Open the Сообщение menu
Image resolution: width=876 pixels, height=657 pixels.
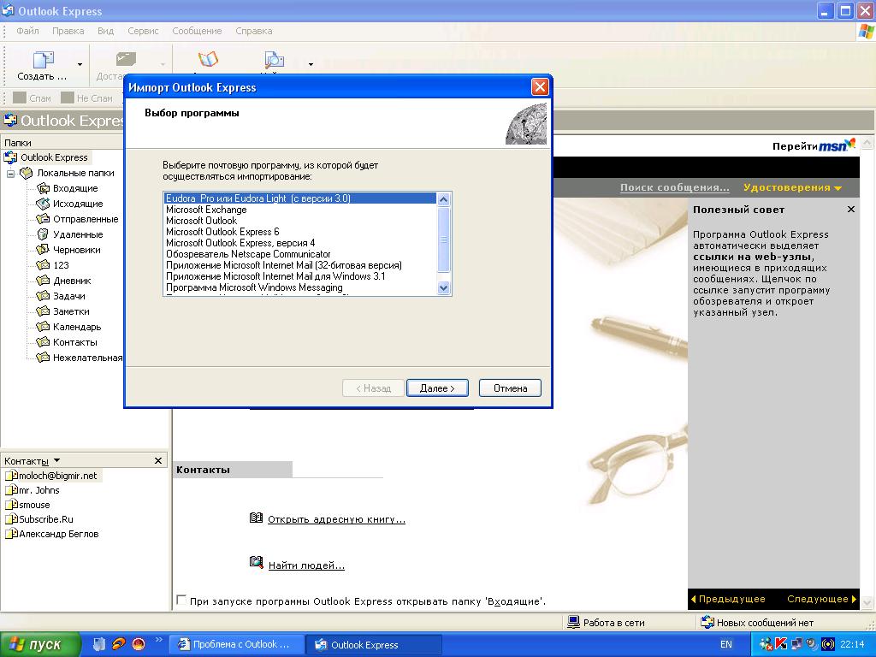(x=197, y=31)
